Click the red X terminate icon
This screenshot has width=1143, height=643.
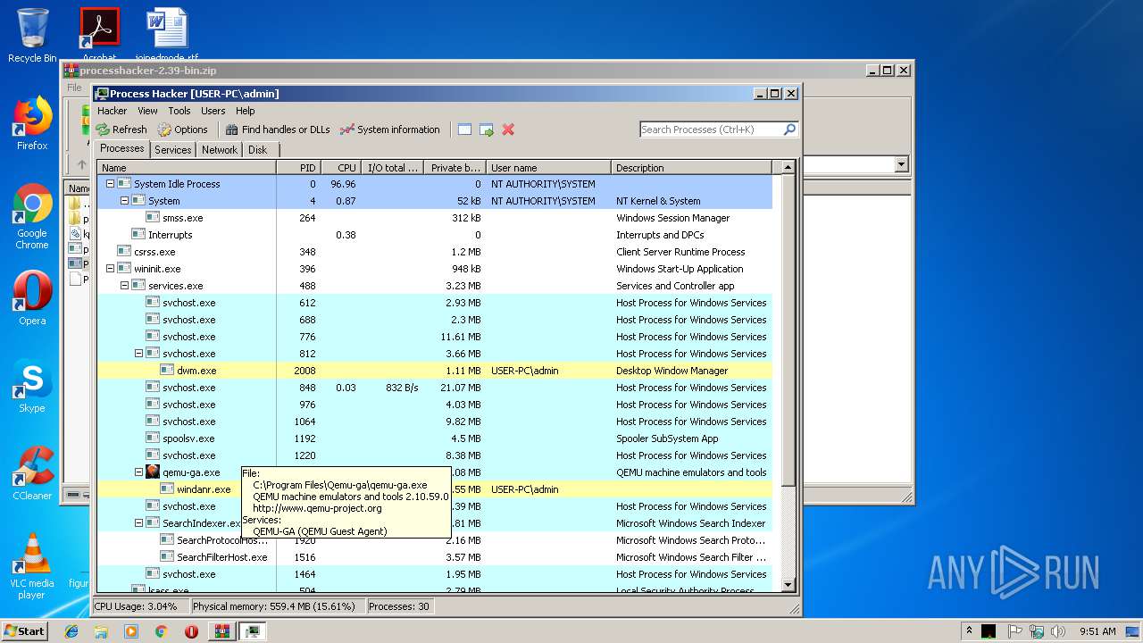point(508,129)
